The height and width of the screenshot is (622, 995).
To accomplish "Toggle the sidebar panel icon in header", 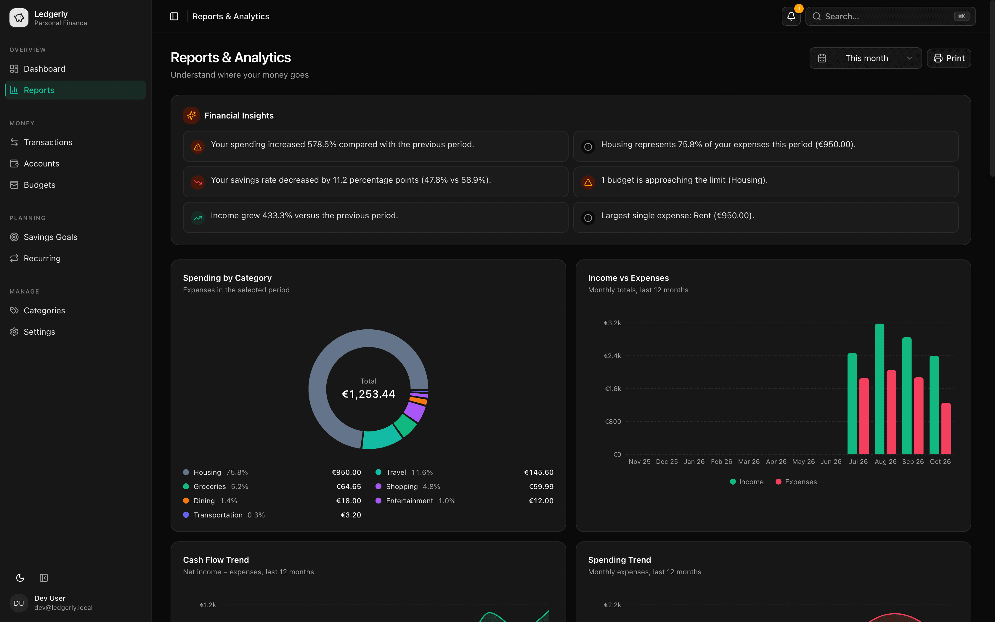I will pyautogui.click(x=174, y=17).
